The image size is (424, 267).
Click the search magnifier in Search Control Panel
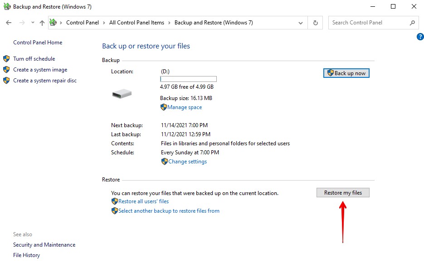pyautogui.click(x=412, y=22)
